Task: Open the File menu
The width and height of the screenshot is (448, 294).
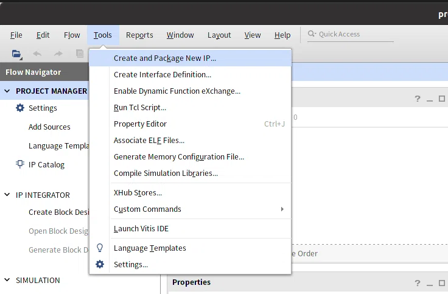Action: click(x=16, y=35)
